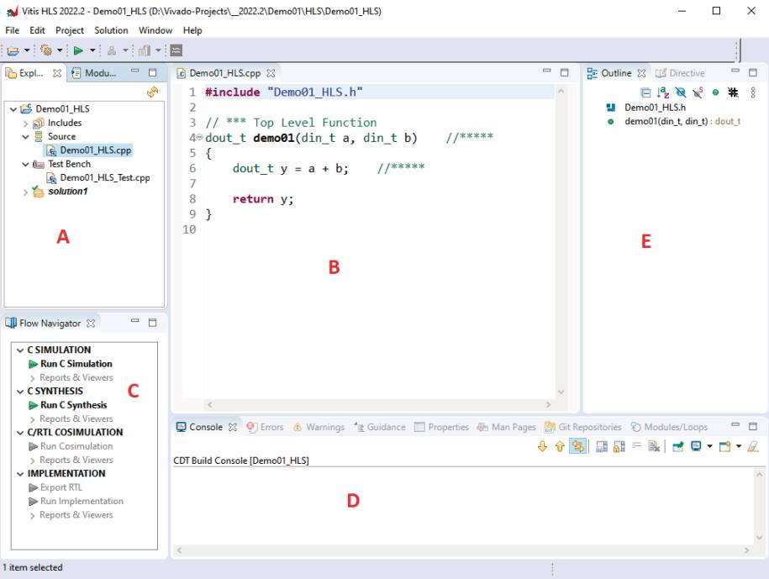Open dropdown arrow next to Run flow icon
This screenshot has height=579, width=769.
tap(92, 50)
